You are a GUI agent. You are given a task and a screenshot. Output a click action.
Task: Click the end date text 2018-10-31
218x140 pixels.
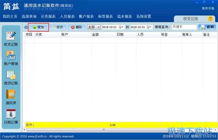(x=137, y=27)
